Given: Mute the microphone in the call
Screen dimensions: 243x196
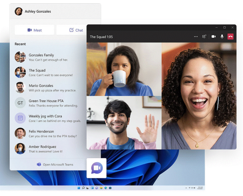Looking at the screenshot, I should click(222, 37).
